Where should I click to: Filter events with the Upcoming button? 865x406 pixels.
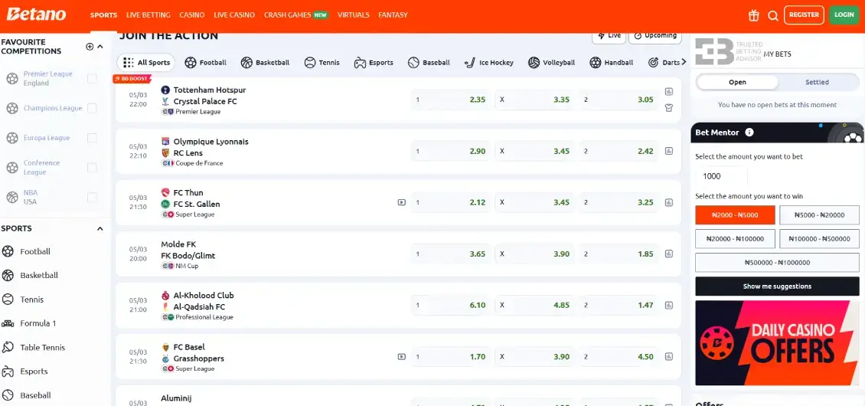click(x=655, y=35)
